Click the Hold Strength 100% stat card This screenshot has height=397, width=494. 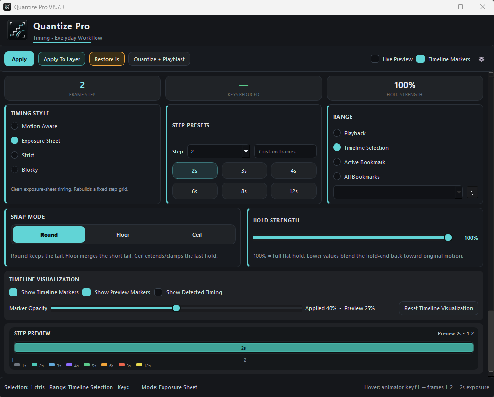click(405, 88)
